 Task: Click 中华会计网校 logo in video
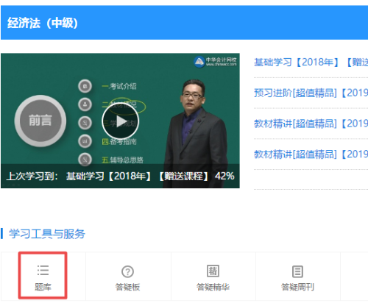point(215,62)
